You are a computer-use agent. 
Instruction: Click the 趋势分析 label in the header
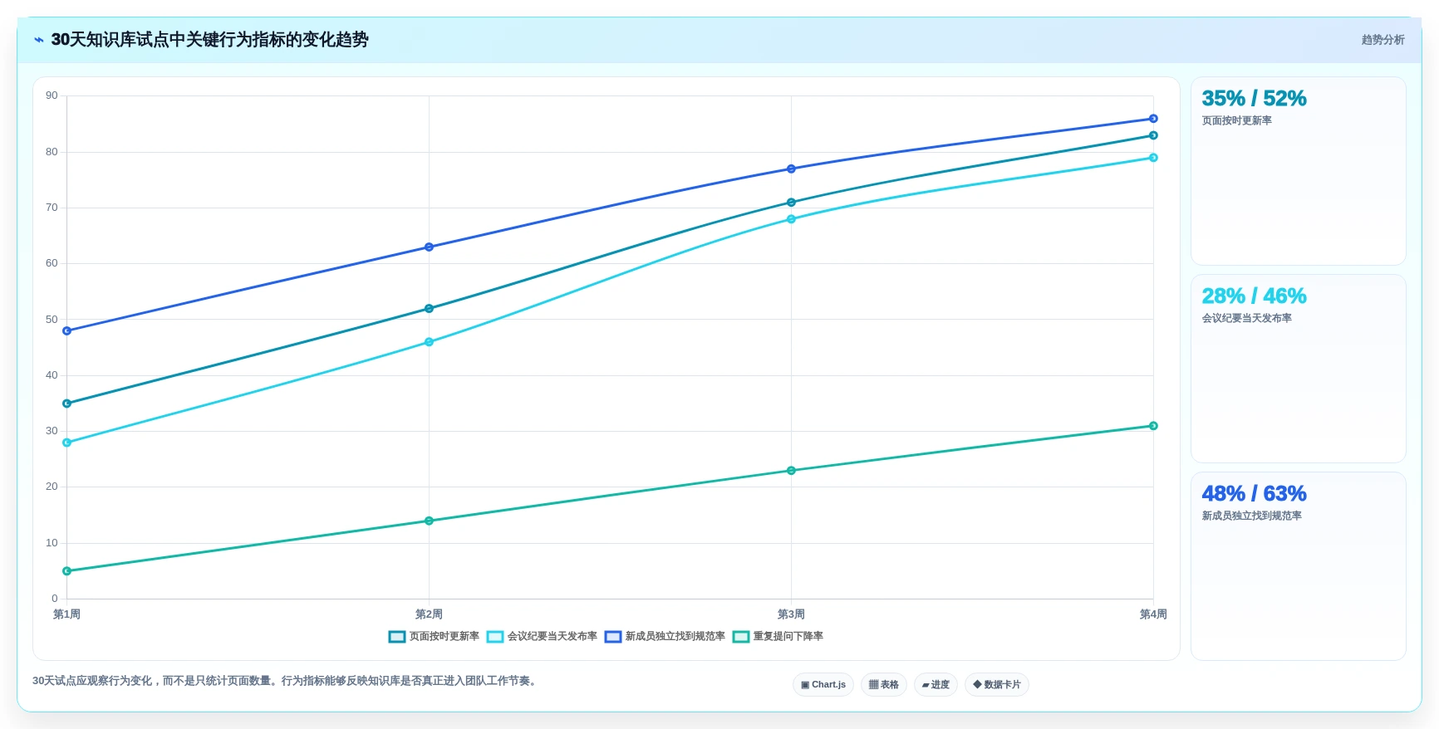[1383, 40]
